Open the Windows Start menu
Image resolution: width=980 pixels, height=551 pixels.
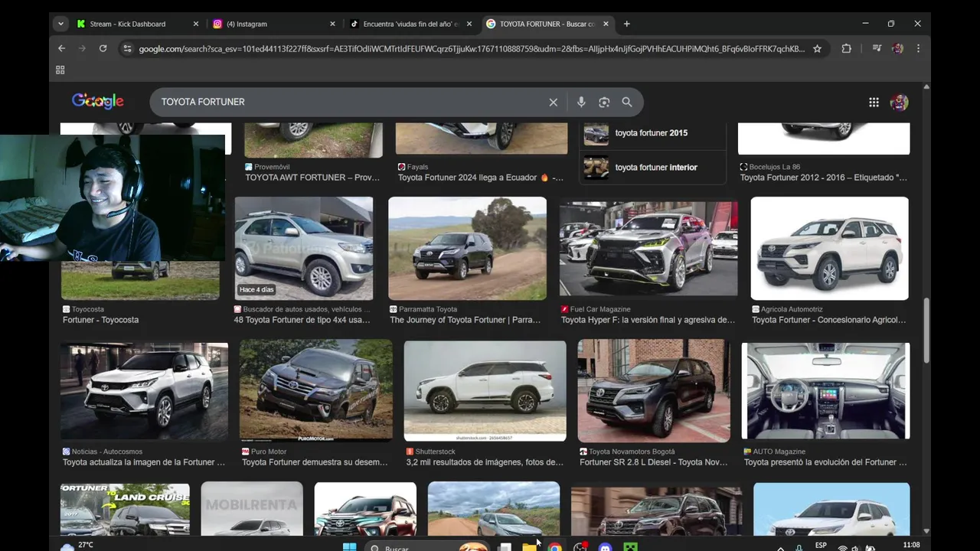coord(349,547)
